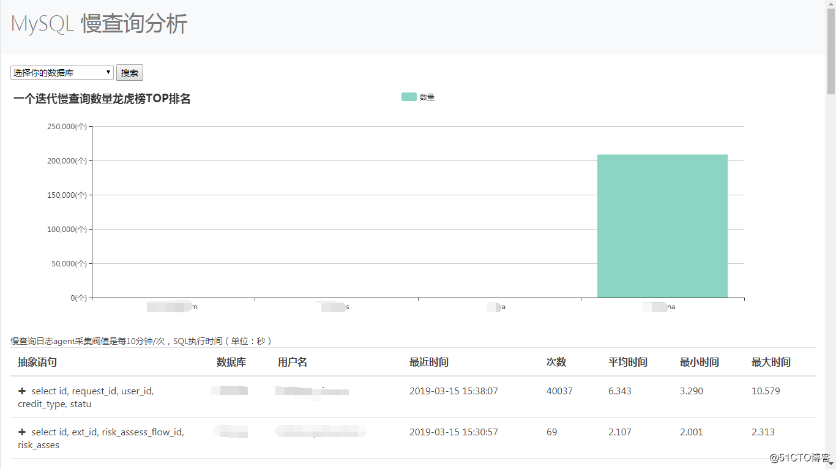Click the average time 6.343
Screen dimensions: 836x469
click(x=620, y=391)
